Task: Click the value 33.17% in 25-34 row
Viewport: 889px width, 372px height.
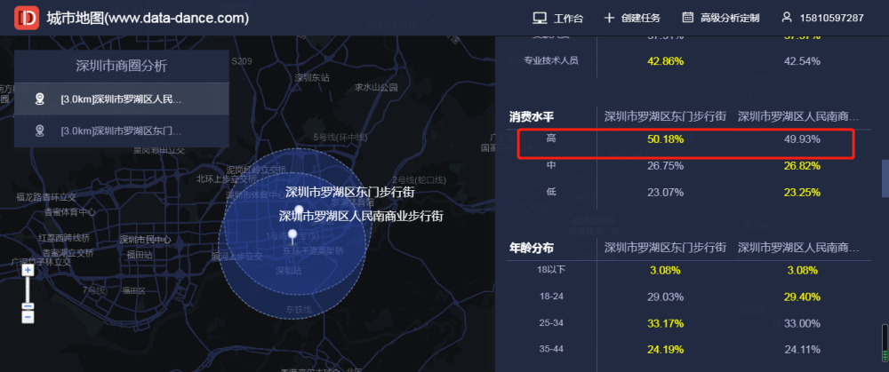Action: [665, 324]
